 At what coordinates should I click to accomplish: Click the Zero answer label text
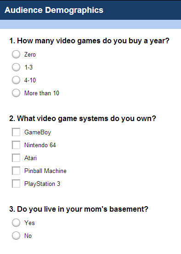pyautogui.click(x=30, y=55)
